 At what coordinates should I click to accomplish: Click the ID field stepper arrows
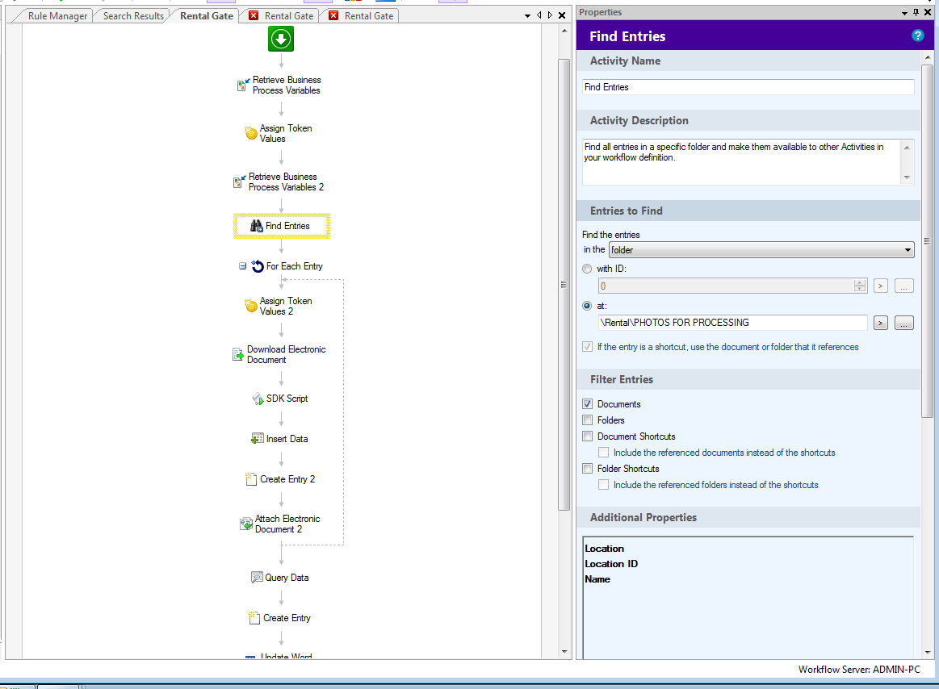[860, 286]
